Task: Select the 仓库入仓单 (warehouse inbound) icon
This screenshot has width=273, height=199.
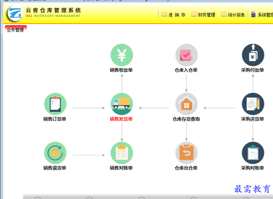Action: (x=186, y=55)
